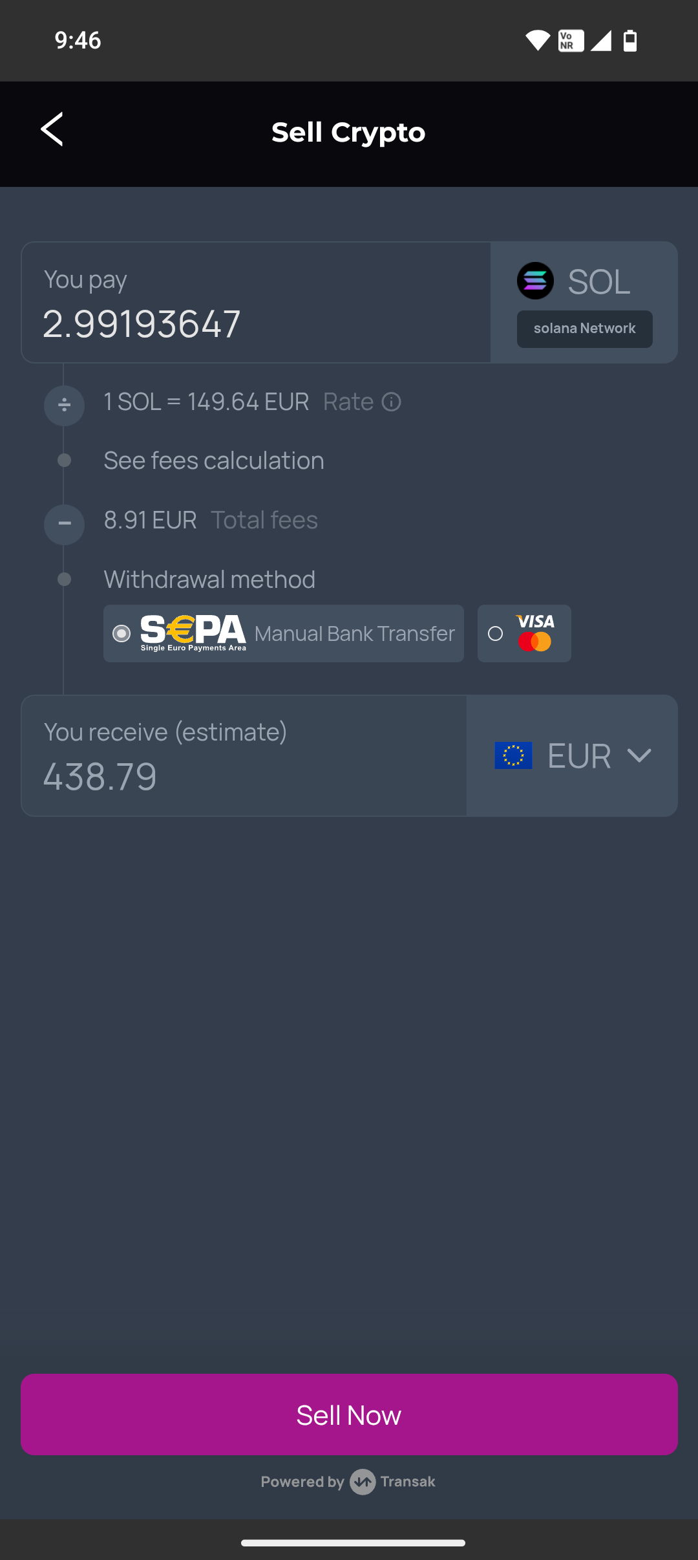Open the Rate info icon
This screenshot has width=698, height=1560.
pos(392,402)
